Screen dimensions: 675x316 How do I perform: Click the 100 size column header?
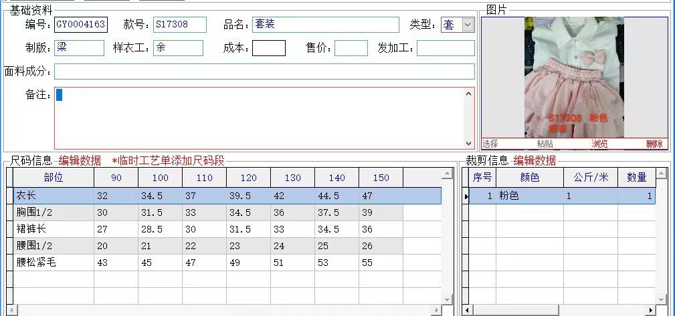tap(160, 178)
